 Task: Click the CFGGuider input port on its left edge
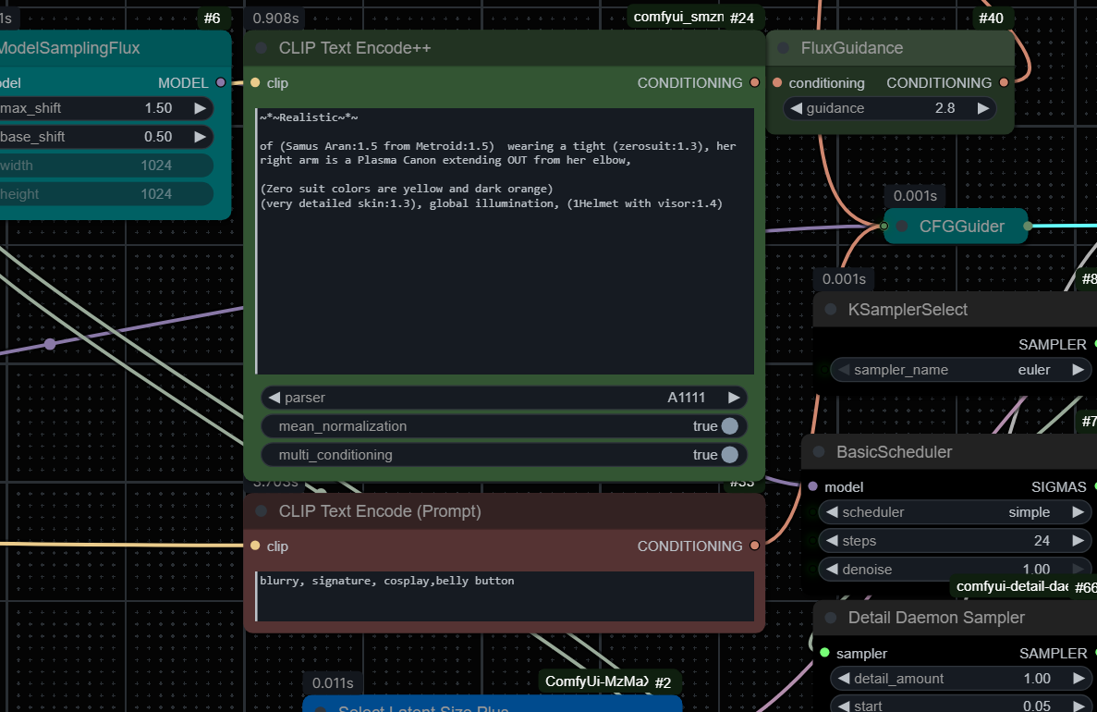point(884,227)
